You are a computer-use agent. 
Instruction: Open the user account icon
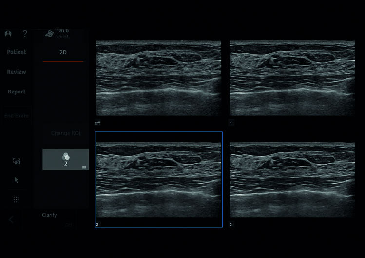pos(8,34)
